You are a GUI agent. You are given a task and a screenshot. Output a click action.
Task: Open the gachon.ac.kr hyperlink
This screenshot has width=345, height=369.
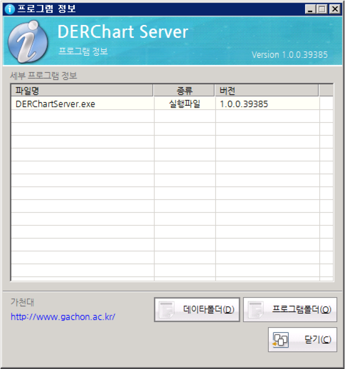63,317
